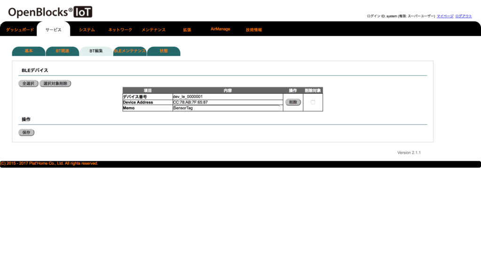The image size is (481, 253).
Task: Switch to the 状態 sub-tab
Action: 163,51
